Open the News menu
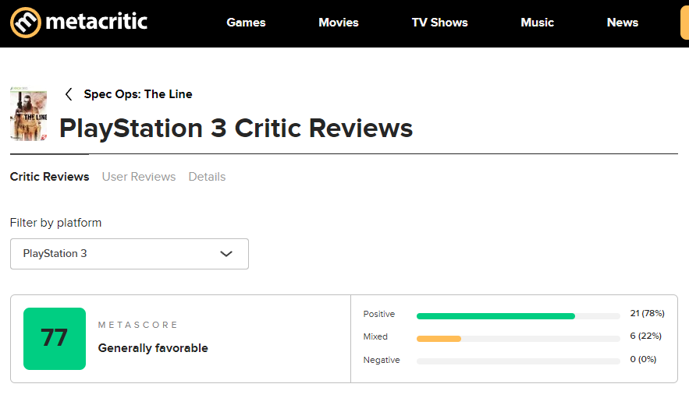689x405 pixels. point(622,23)
